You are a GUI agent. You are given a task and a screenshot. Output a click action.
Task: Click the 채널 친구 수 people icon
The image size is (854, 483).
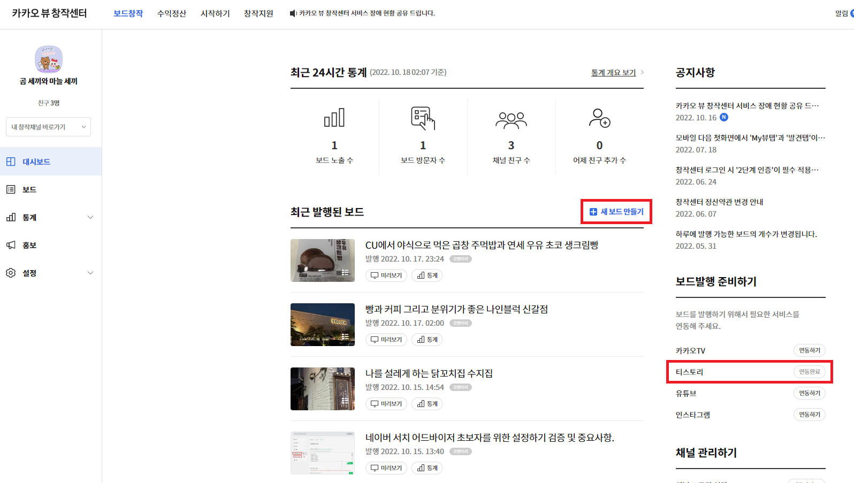pos(511,120)
